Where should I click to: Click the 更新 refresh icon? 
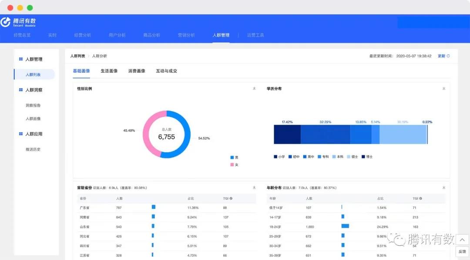click(448, 56)
